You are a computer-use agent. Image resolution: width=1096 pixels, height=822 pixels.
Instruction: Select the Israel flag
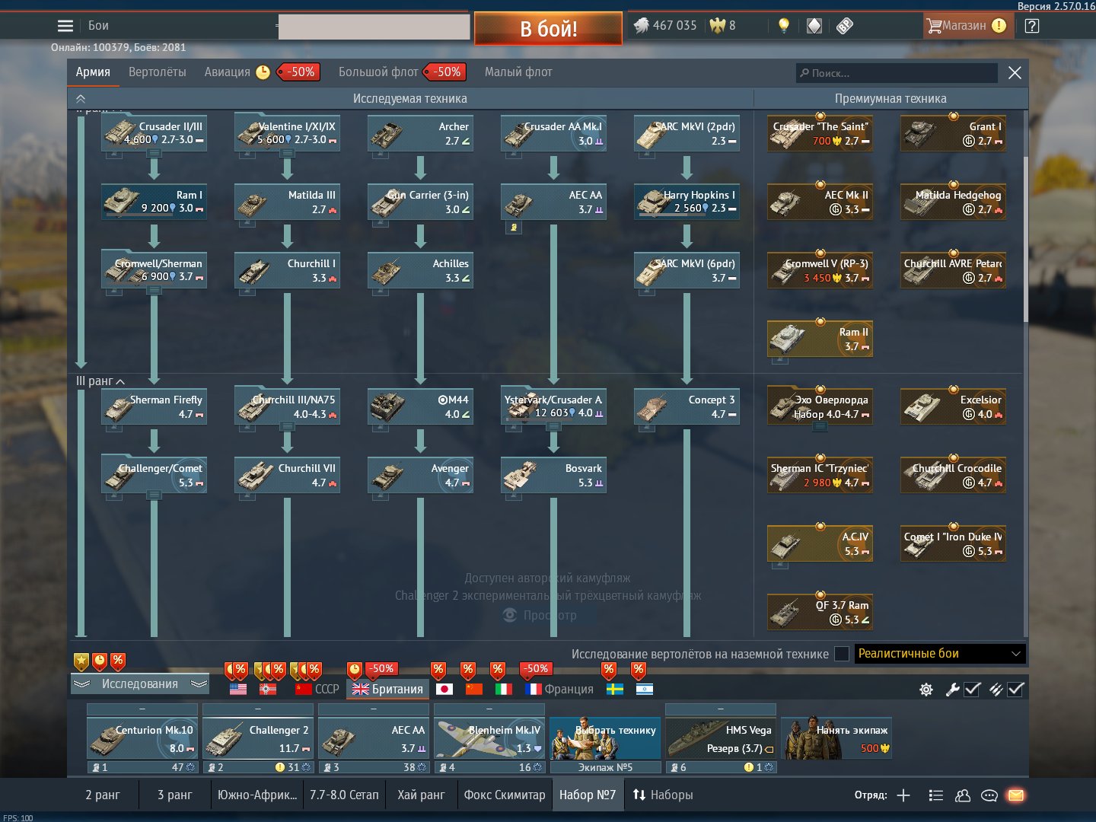click(x=645, y=689)
